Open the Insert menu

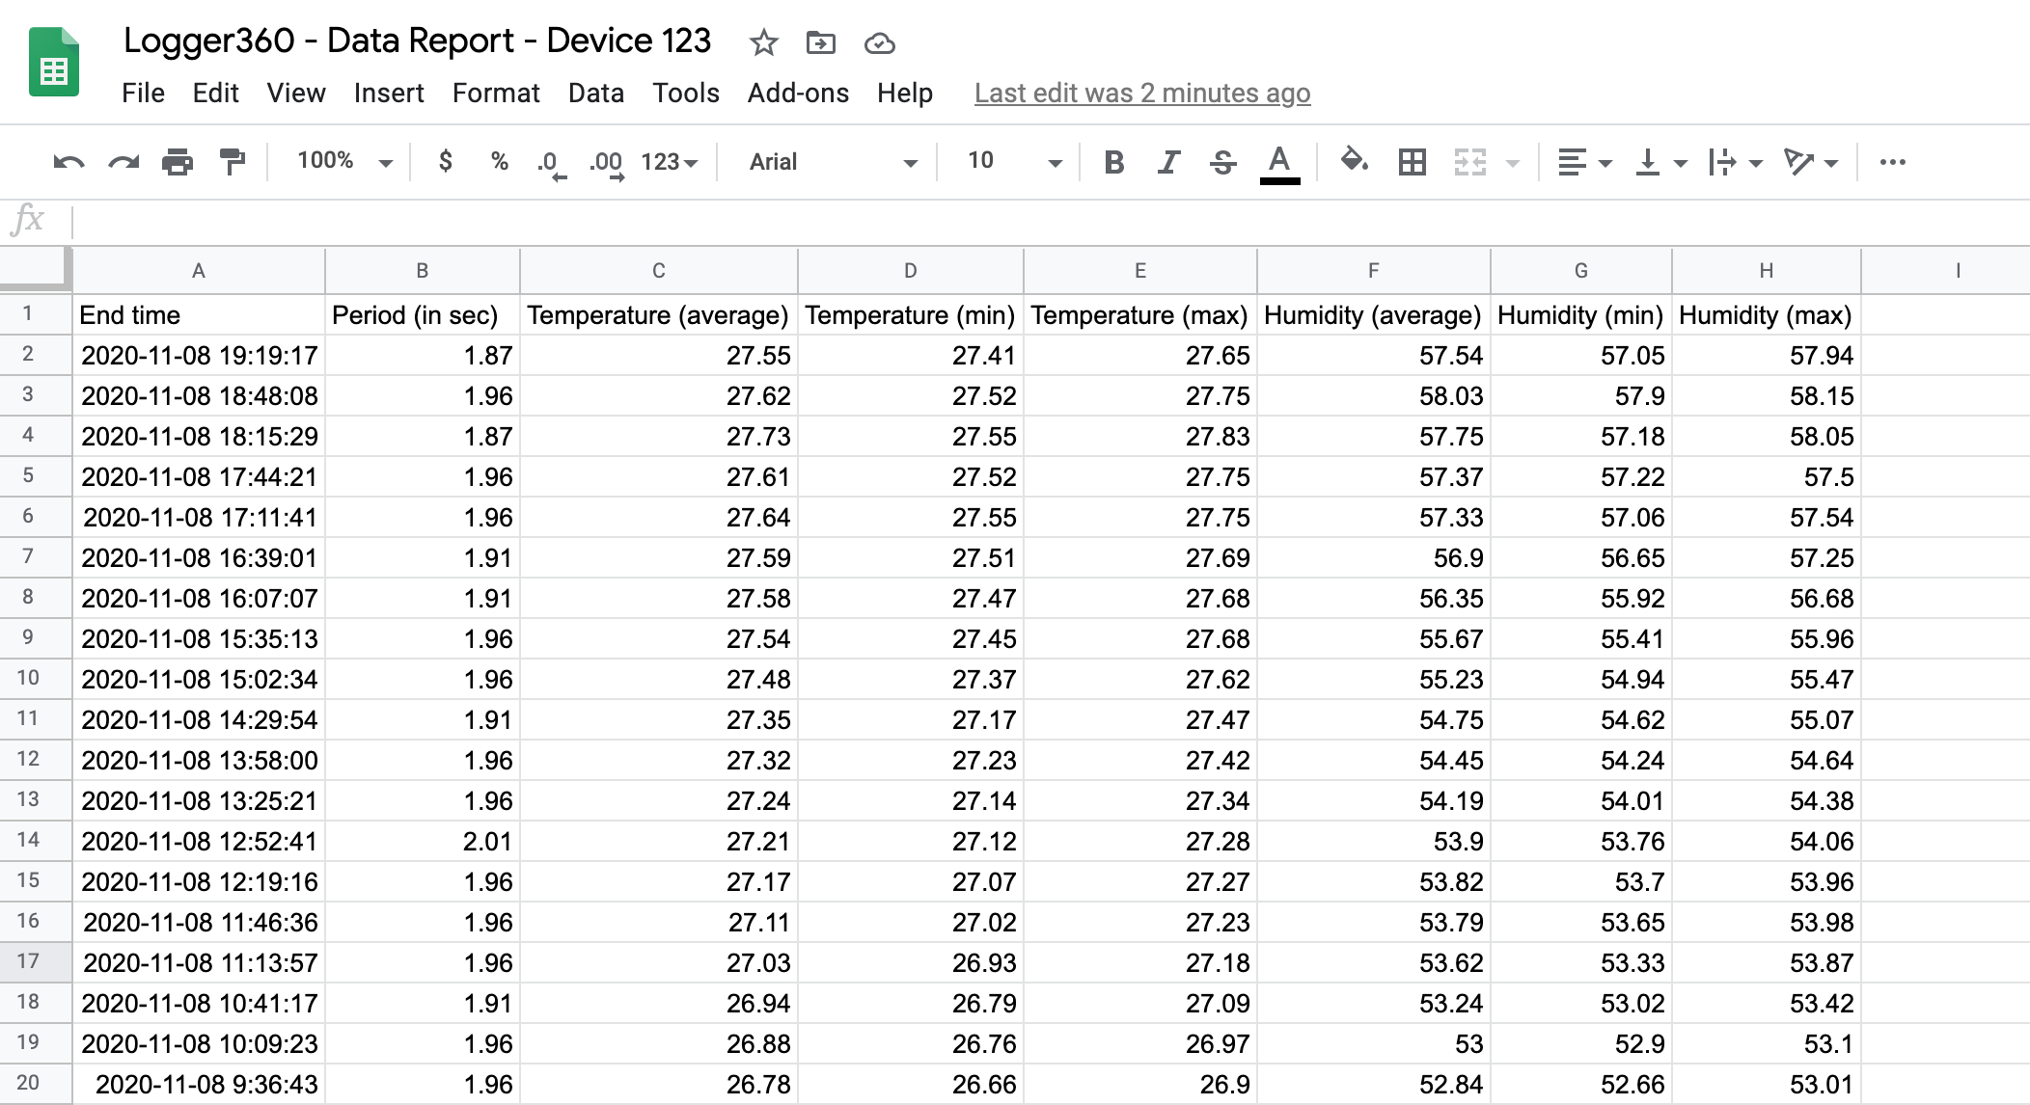tap(389, 93)
